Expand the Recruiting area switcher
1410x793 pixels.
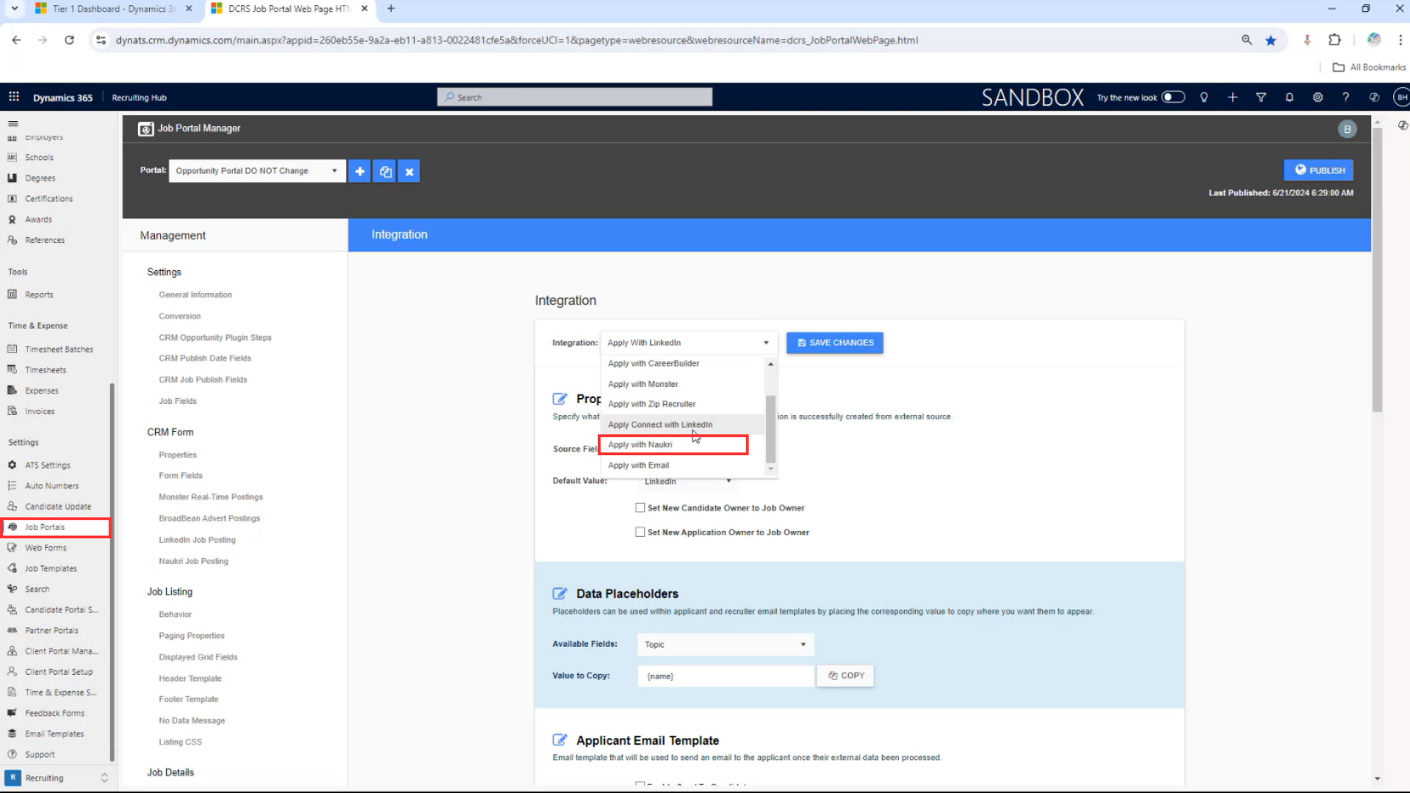click(104, 778)
